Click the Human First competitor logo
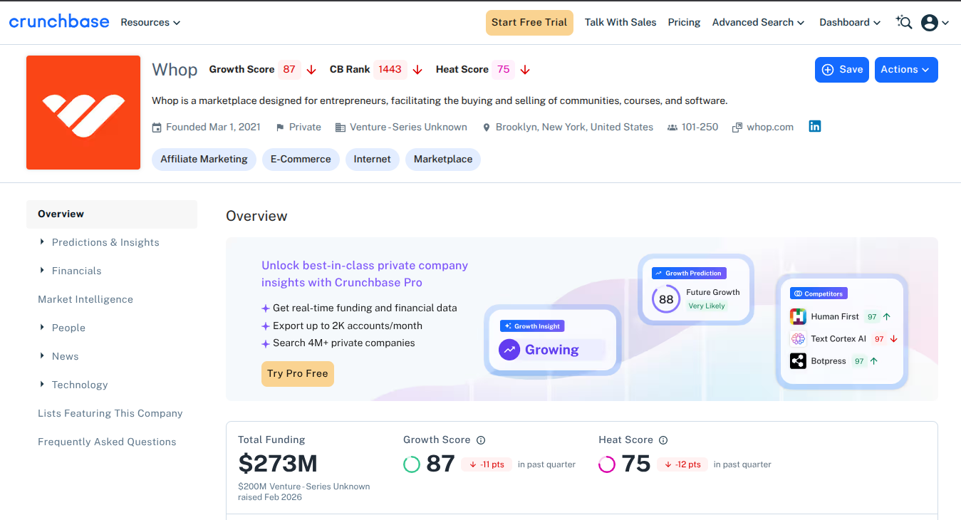 798,316
